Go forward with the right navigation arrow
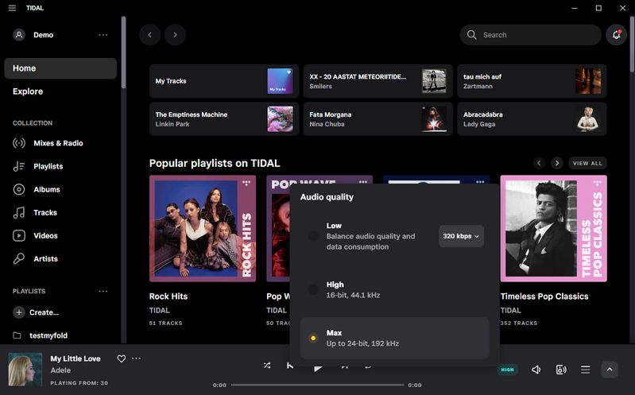This screenshot has width=635, height=395. point(175,35)
